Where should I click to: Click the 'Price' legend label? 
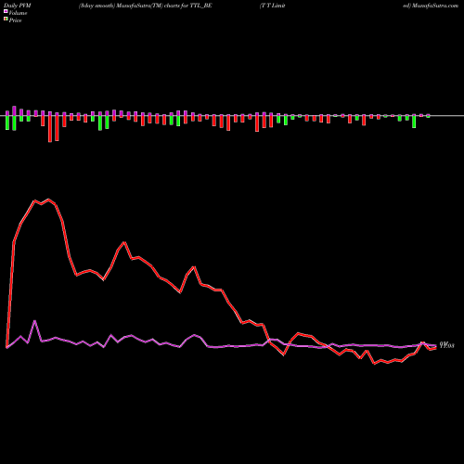15,20
